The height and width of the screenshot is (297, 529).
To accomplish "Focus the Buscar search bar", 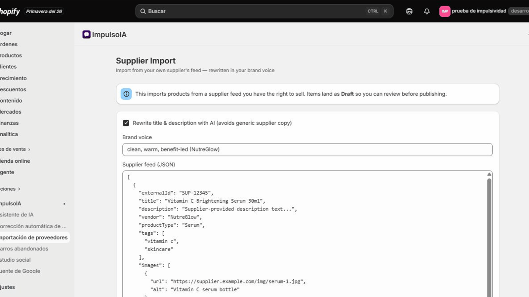I will pyautogui.click(x=264, y=11).
